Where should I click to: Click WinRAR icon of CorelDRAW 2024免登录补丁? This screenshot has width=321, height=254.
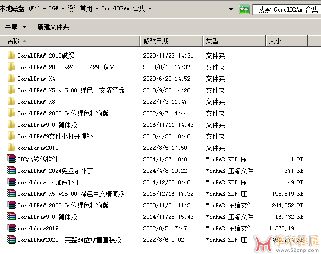click(x=12, y=170)
